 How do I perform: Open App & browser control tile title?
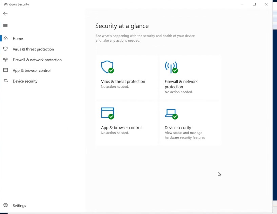click(121, 128)
